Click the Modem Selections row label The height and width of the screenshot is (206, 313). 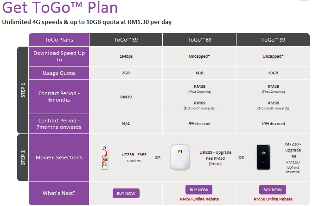[59, 158]
